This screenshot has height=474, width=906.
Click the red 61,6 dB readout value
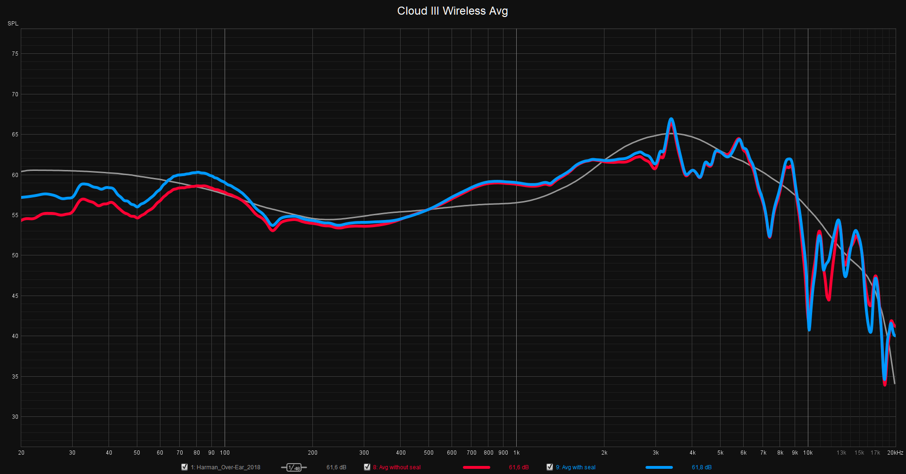519,467
